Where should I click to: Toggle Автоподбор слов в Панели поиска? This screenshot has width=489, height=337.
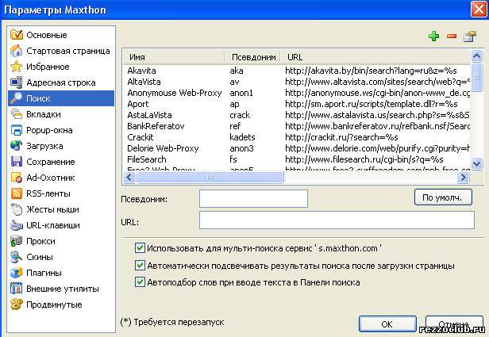tap(140, 282)
